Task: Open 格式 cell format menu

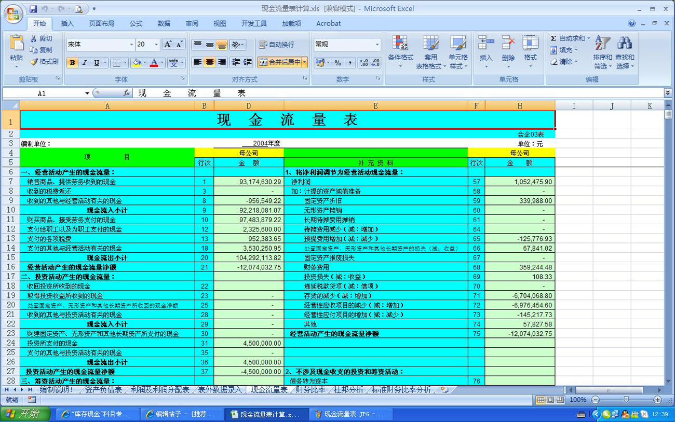Action: tap(530, 52)
